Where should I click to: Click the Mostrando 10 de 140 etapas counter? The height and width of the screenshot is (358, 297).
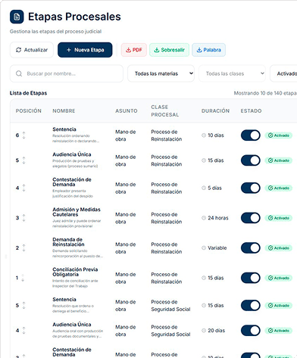tap(265, 93)
